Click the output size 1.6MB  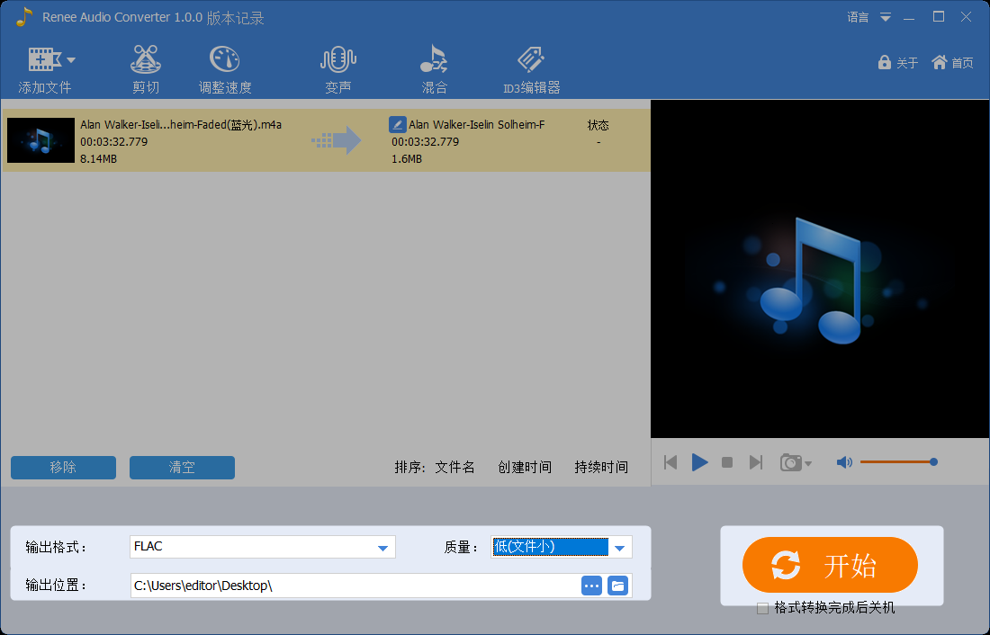pyautogui.click(x=407, y=159)
